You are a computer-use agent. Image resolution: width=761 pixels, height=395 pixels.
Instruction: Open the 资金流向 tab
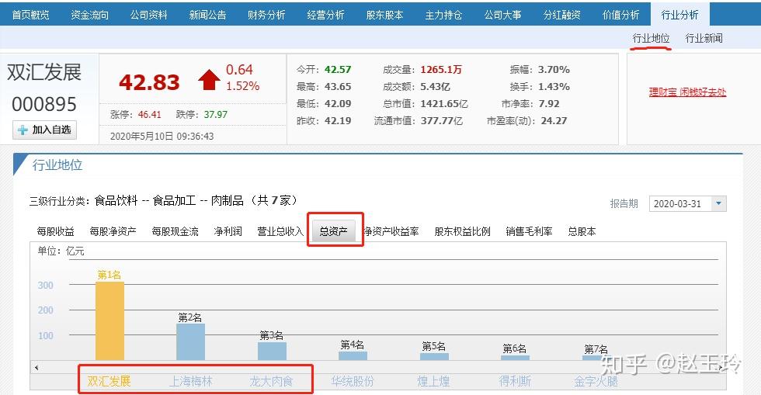(90, 15)
